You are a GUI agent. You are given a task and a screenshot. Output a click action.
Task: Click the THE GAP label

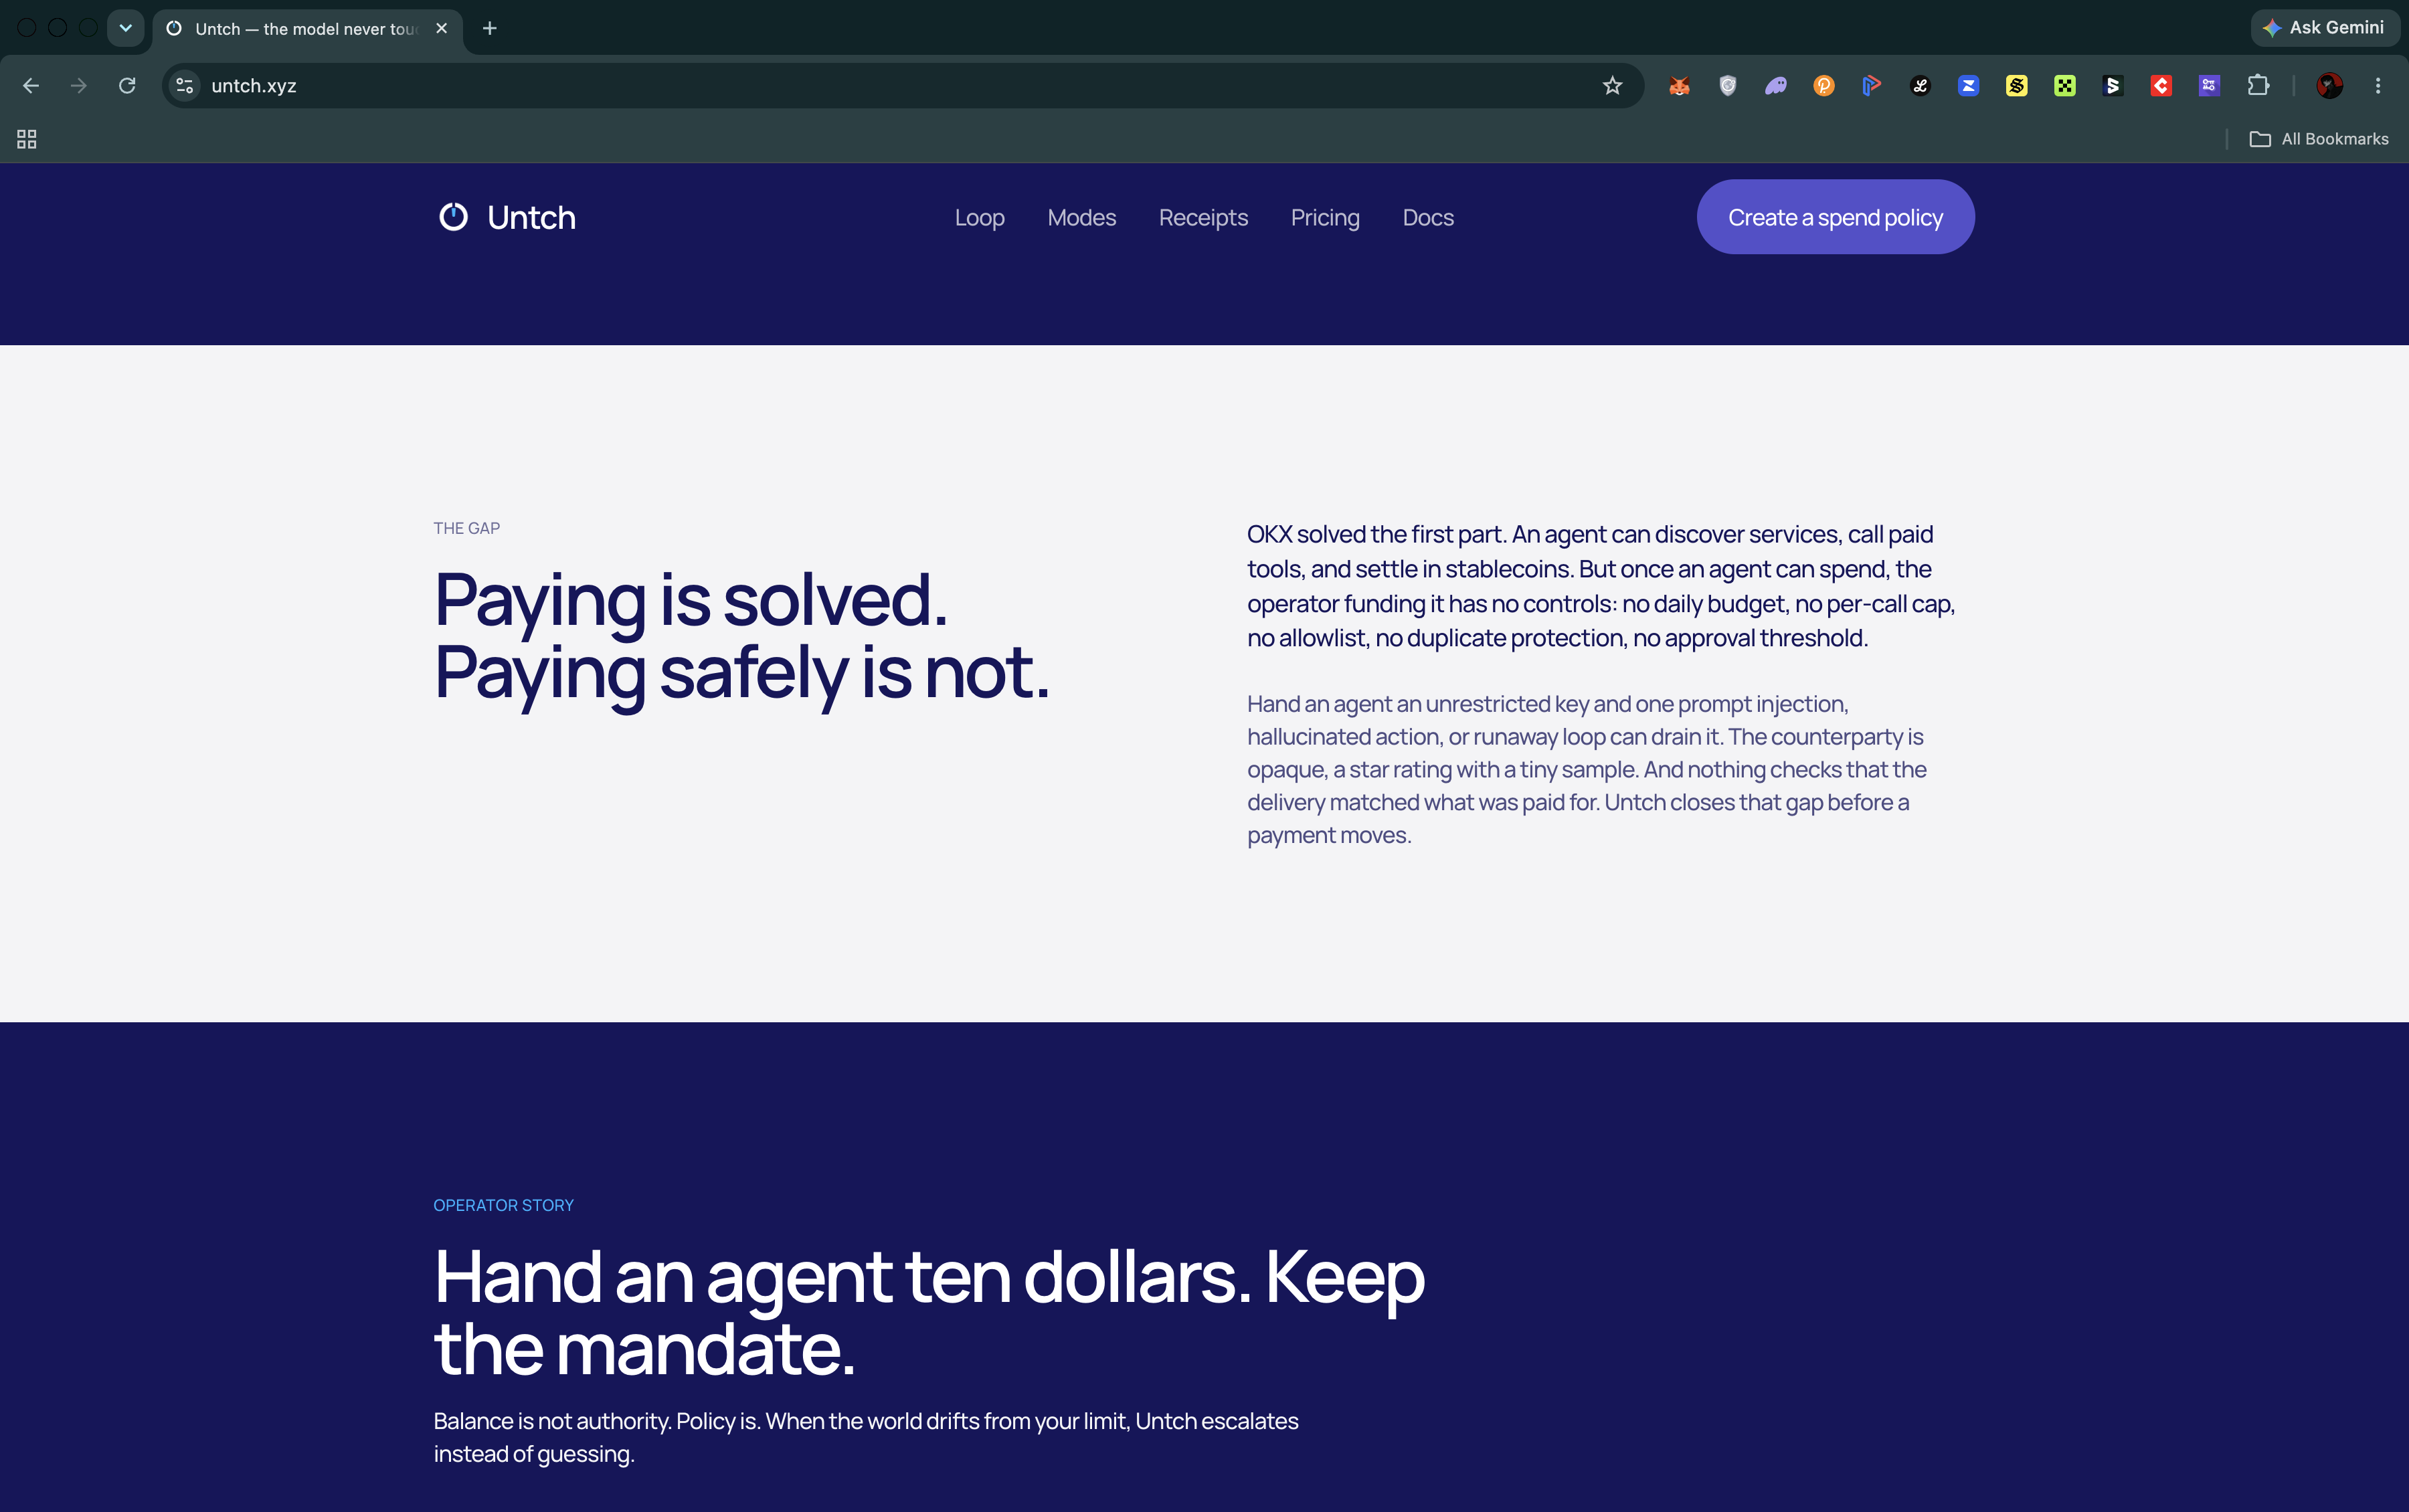[x=466, y=528]
